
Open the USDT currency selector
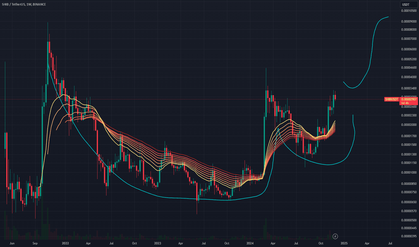coord(408,4)
